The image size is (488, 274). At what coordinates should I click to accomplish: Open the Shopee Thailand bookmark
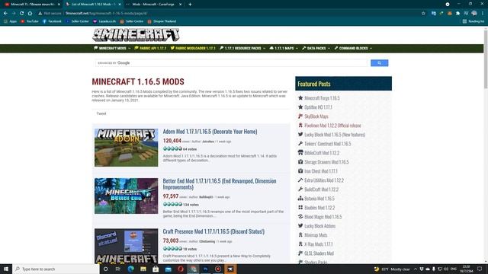click(x=162, y=21)
